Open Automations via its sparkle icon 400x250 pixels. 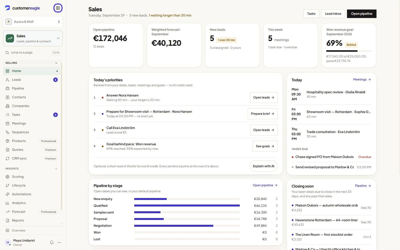[x=7, y=194]
